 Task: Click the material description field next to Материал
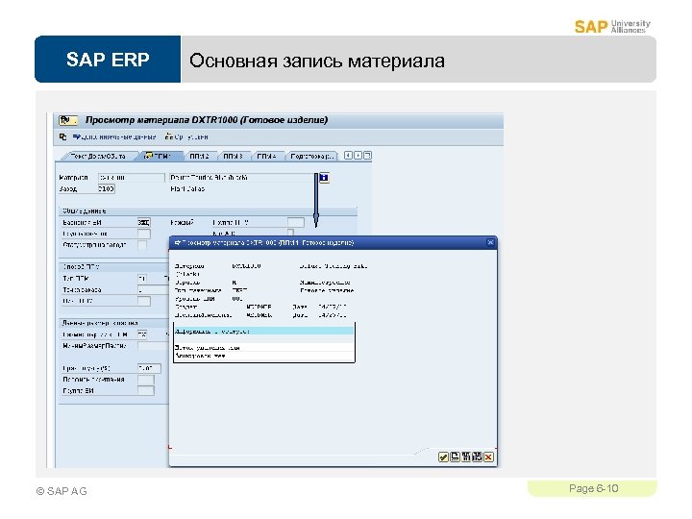tap(241, 178)
